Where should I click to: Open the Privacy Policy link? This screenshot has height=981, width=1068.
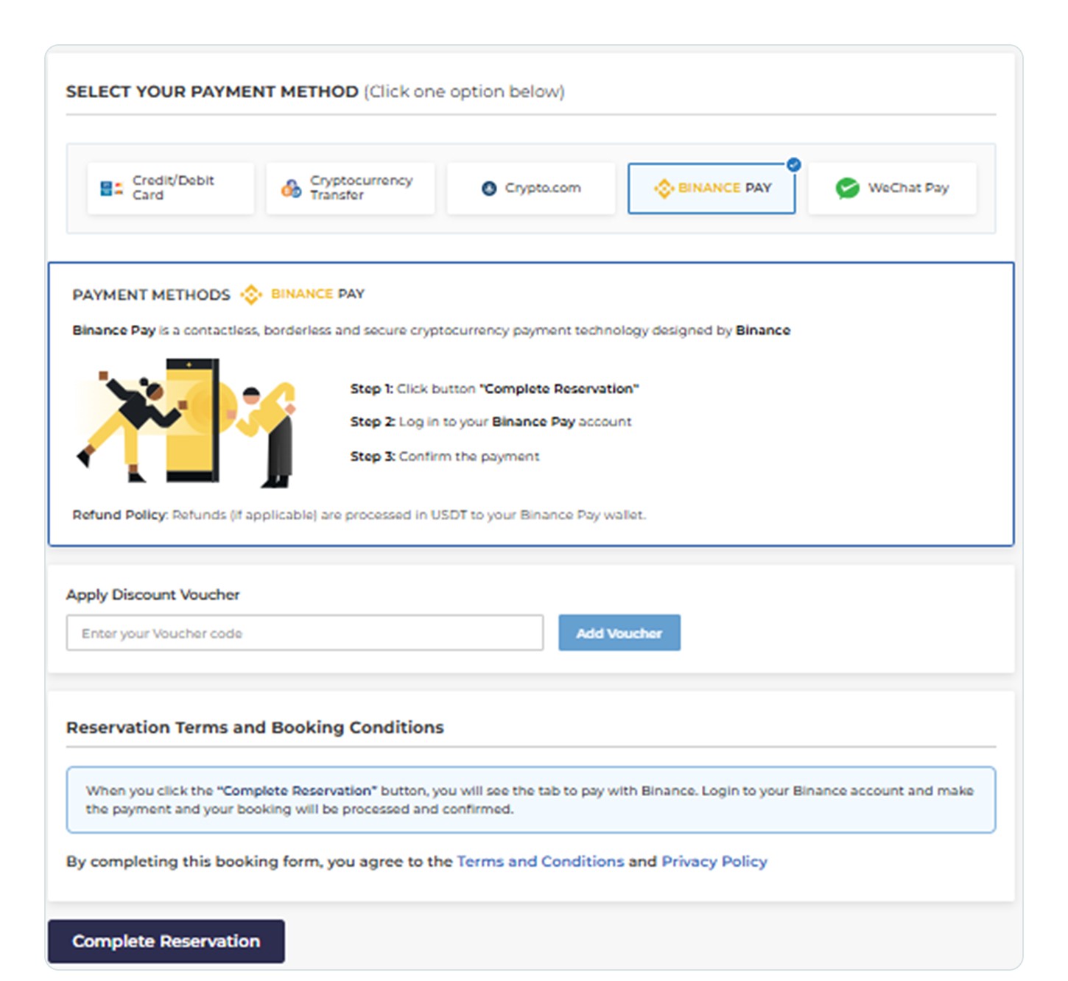pyautogui.click(x=714, y=862)
